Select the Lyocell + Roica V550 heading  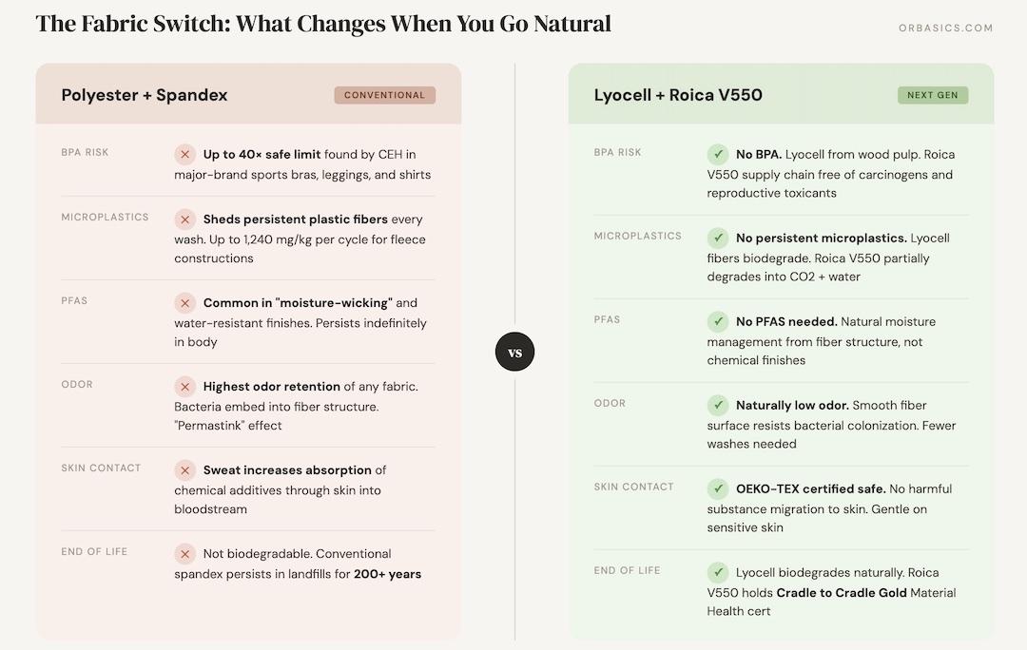[678, 95]
